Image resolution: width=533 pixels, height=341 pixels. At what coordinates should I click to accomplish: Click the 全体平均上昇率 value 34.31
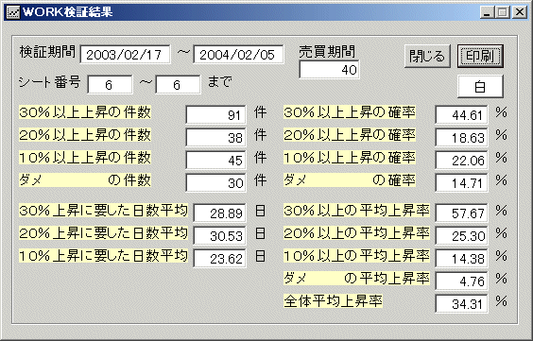461,303
